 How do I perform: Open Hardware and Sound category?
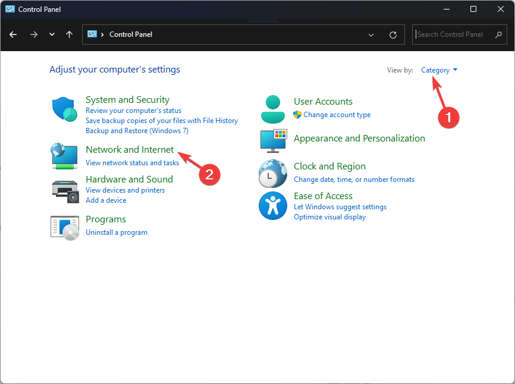(129, 179)
